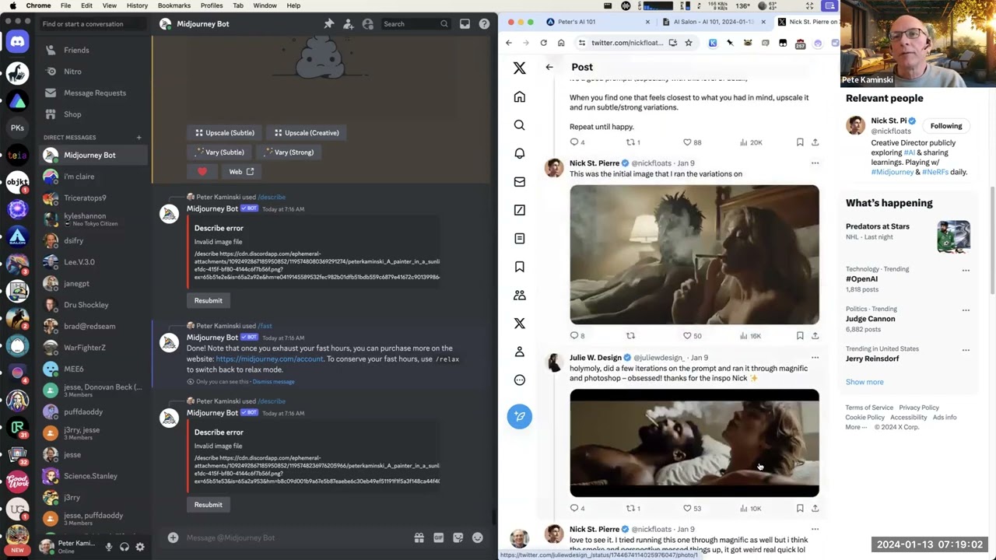Image resolution: width=996 pixels, height=560 pixels.
Task: Click the Upscale (Subtle) button
Action: click(x=224, y=133)
